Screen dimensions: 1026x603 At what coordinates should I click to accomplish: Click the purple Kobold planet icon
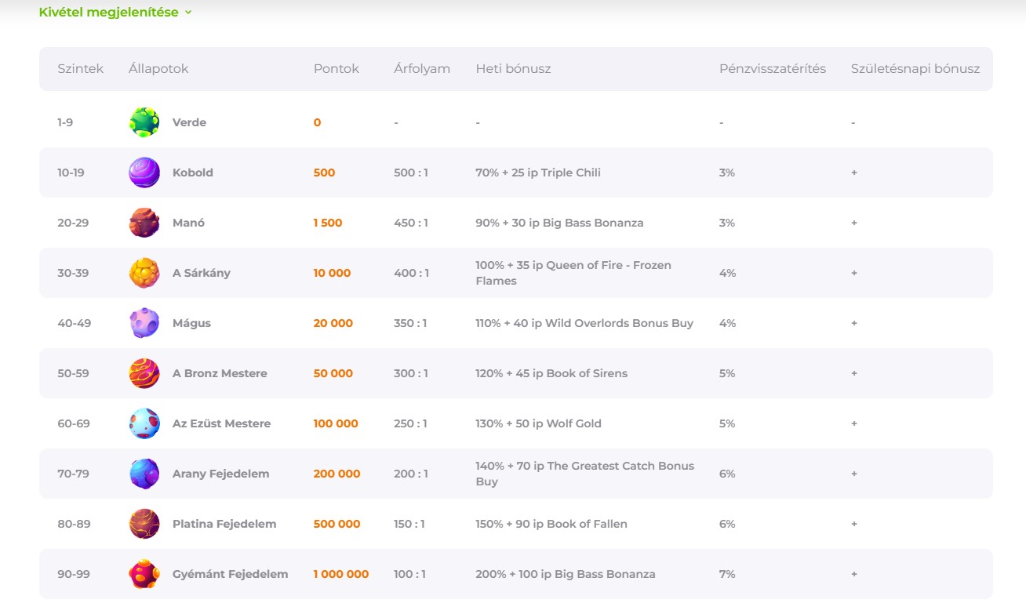144,173
